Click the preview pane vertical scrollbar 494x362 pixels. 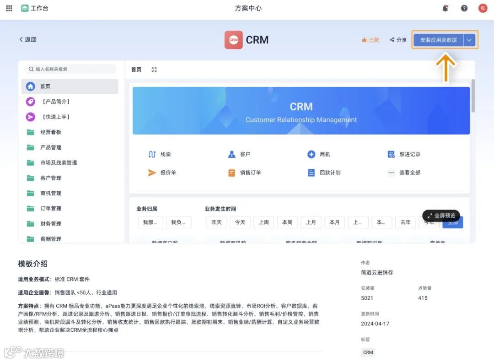tap(473, 96)
